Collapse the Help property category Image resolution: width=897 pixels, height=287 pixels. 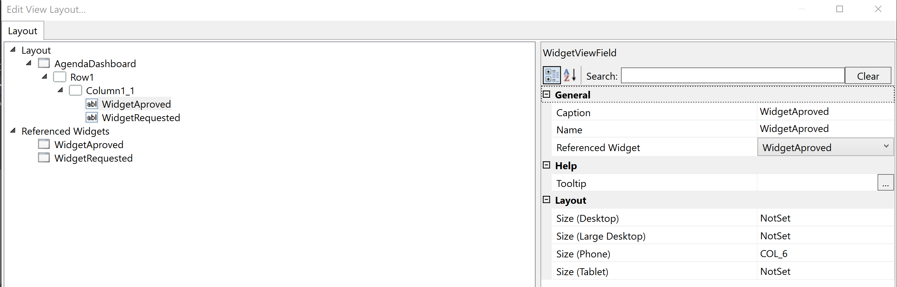[547, 166]
